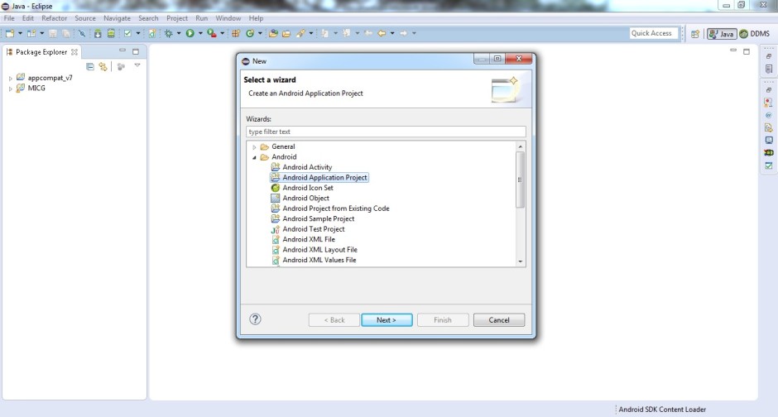Image resolution: width=778 pixels, height=417 pixels.
Task: Click the Run toolbar button
Action: click(x=190, y=33)
